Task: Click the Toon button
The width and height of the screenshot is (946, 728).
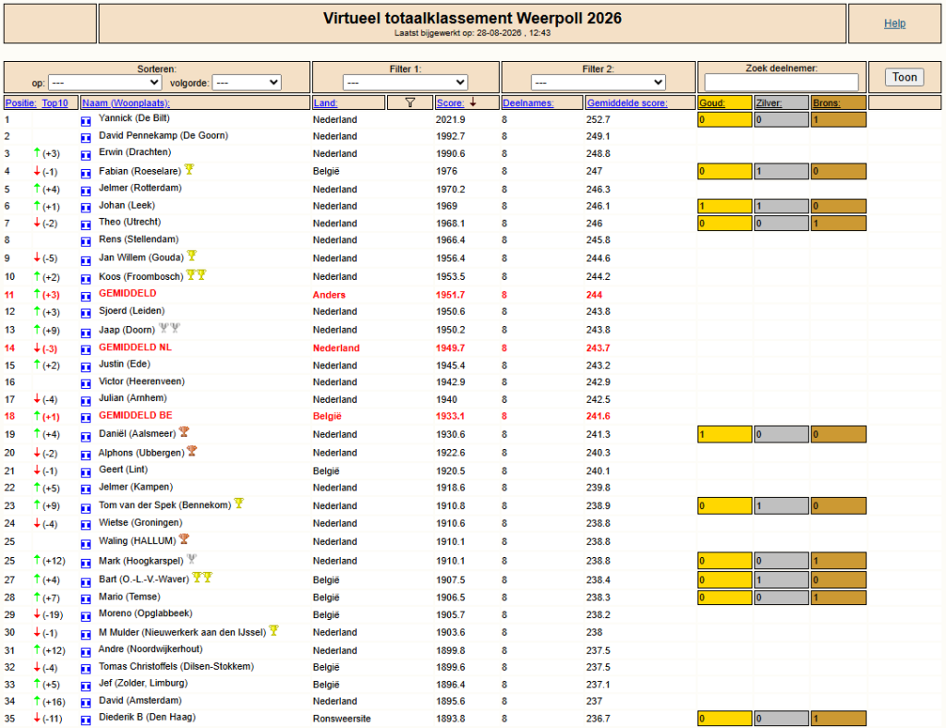Action: pyautogui.click(x=904, y=78)
